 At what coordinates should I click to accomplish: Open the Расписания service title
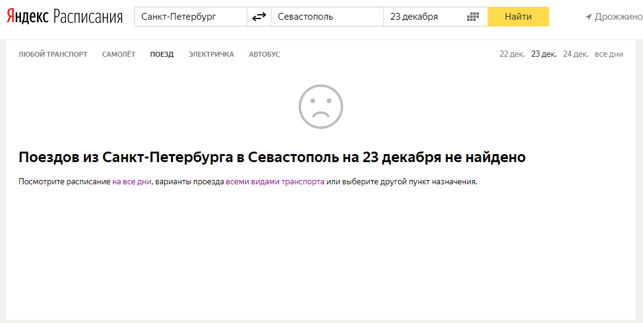(88, 17)
